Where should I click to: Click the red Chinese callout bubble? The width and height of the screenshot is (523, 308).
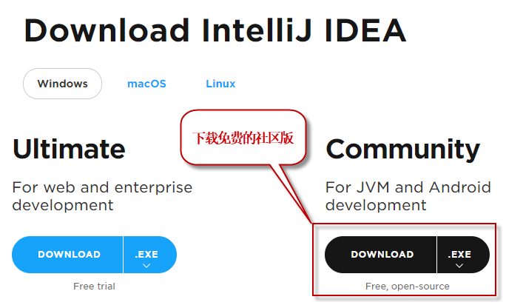coord(243,138)
